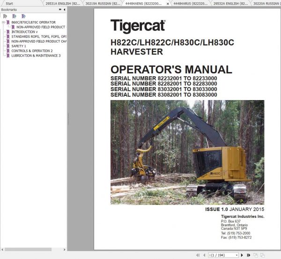Click SERIAL NUMBER 82232001 TO 82233000 line
The image size is (281, 259).
164,79
